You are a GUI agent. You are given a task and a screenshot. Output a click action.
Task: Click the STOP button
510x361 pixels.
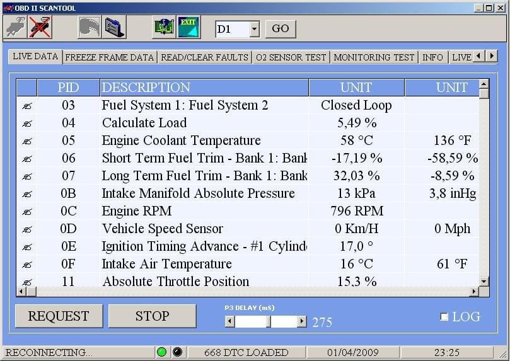(x=152, y=316)
